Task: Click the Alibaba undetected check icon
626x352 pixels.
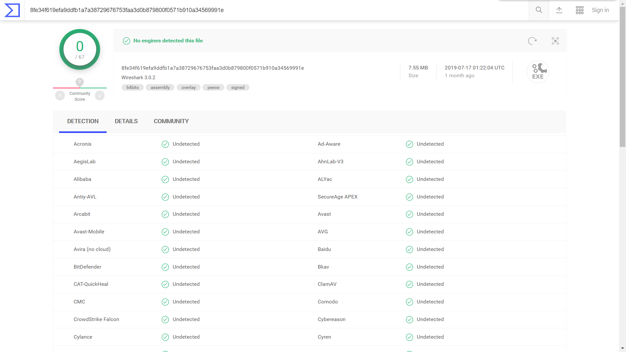Action: (x=165, y=179)
